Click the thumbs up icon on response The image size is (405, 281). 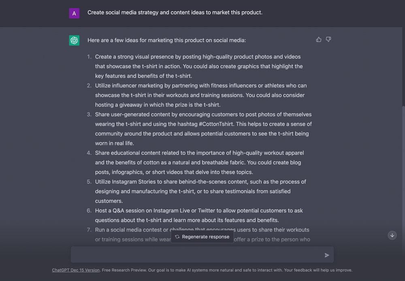pyautogui.click(x=319, y=40)
